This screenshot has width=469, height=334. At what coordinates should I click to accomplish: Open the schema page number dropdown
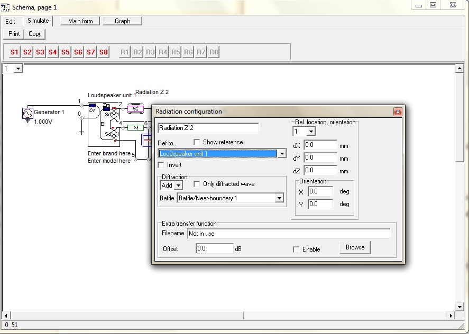pos(18,69)
